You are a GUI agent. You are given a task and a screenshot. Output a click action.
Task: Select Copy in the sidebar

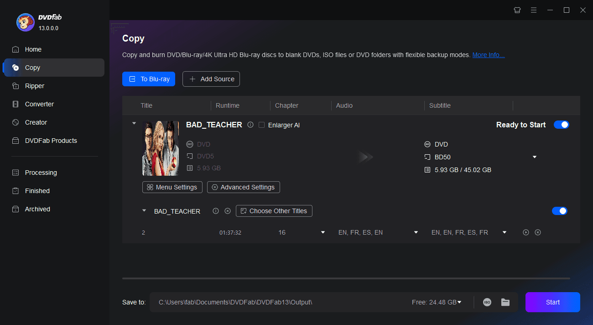[x=54, y=68]
